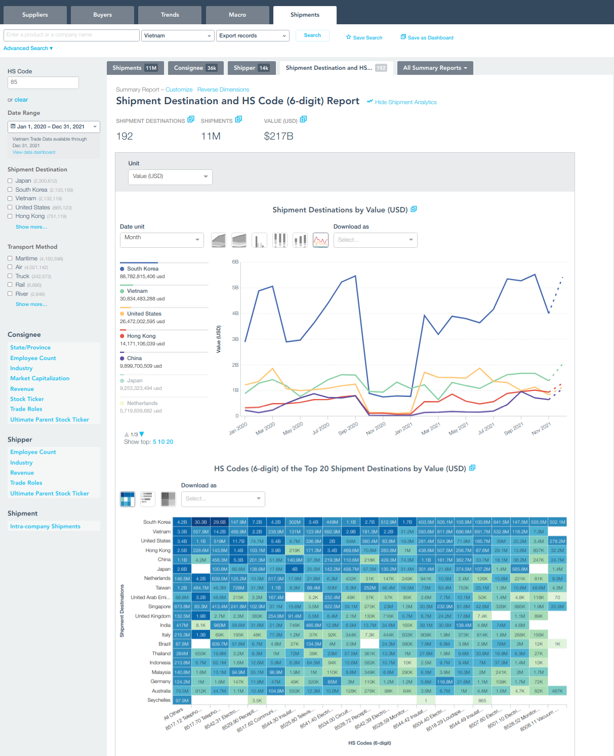Switch to treemap view icon
The width and height of the screenshot is (614, 756).
tap(168, 499)
